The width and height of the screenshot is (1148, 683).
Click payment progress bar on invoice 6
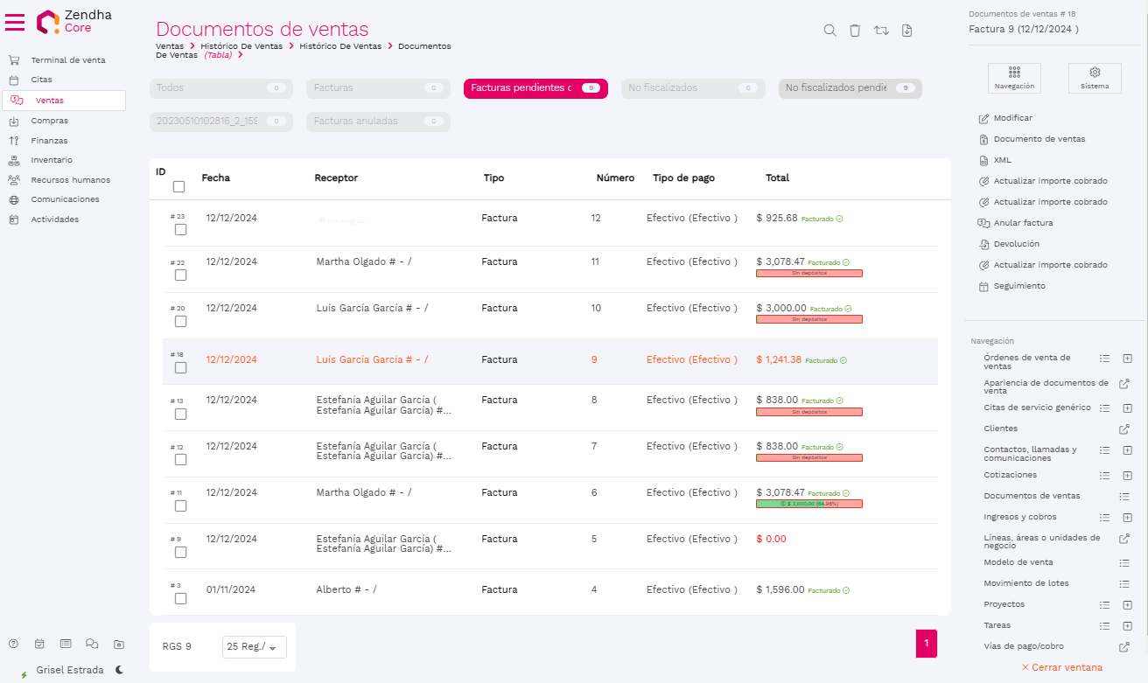[808, 504]
